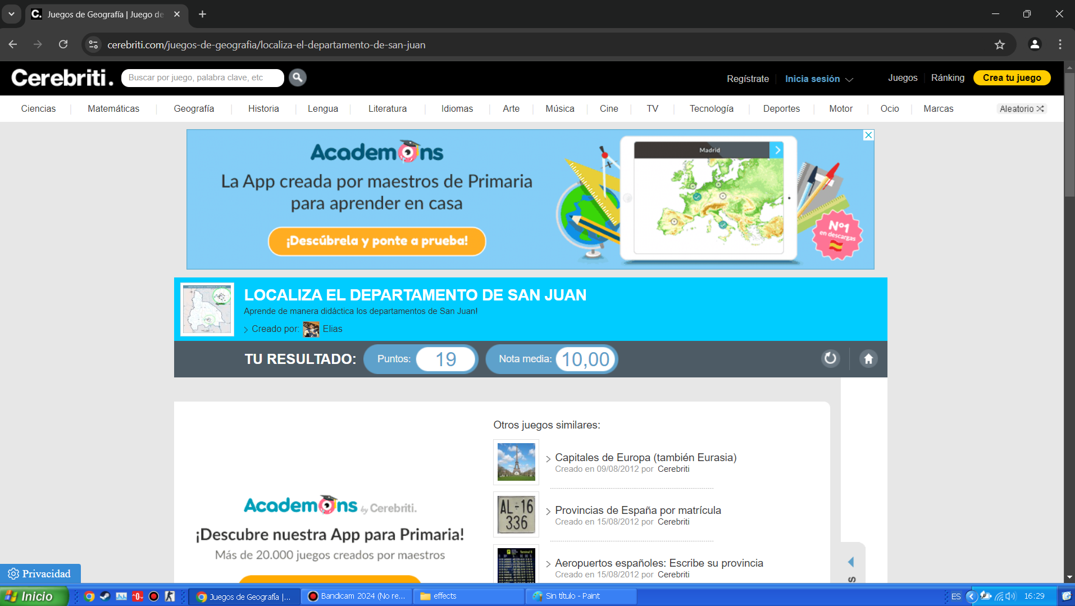Click the search magnifier icon
Screen dimensions: 1075x606
coord(297,78)
